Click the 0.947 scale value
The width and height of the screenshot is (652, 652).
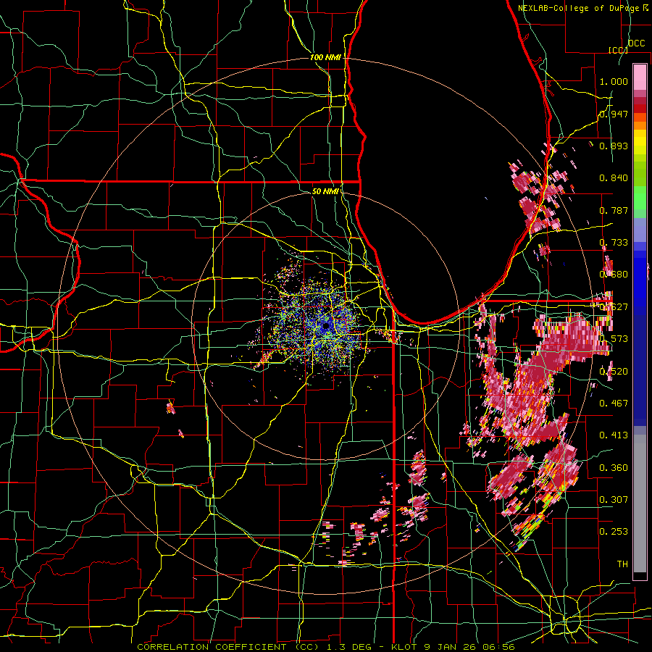pyautogui.click(x=614, y=114)
